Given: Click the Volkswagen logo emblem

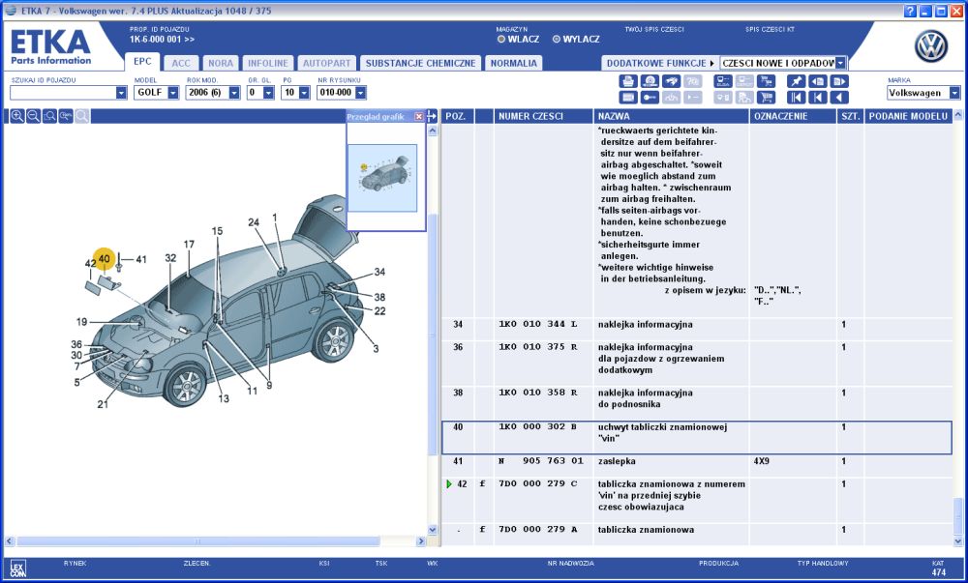Looking at the screenshot, I should pyautogui.click(x=931, y=46).
